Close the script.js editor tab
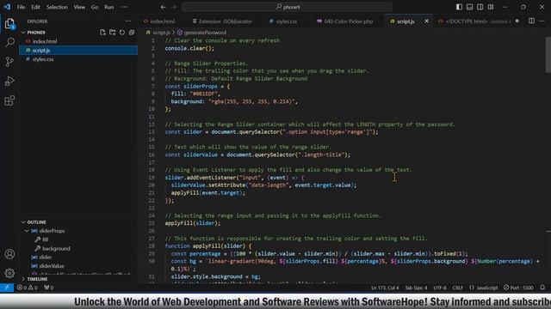Viewport: 551px width, 309px height. pyautogui.click(x=427, y=21)
